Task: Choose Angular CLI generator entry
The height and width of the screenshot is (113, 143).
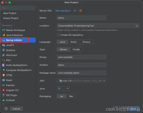Action: coord(18,90)
